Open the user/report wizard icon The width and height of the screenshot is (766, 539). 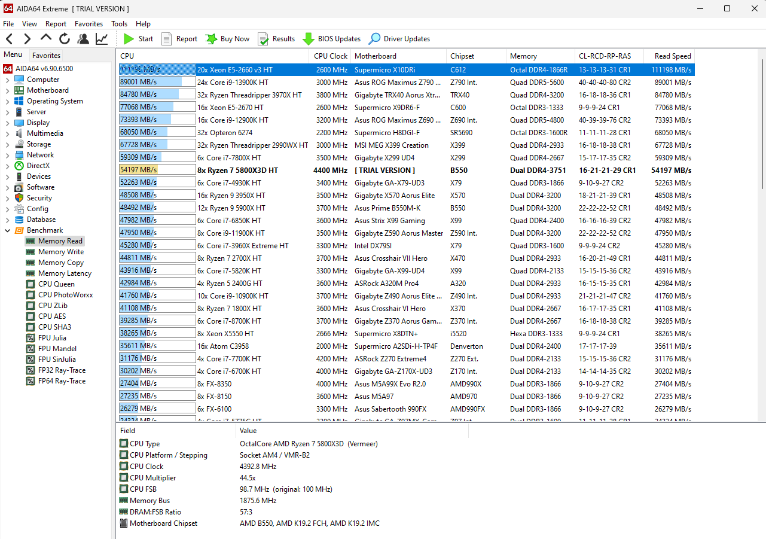click(x=83, y=39)
